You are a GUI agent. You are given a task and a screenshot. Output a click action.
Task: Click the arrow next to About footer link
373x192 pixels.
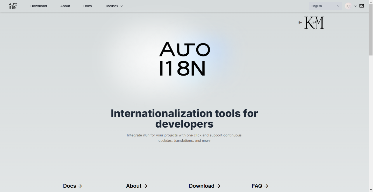145,186
